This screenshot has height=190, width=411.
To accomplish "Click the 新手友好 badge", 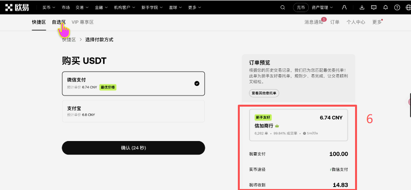I will 263,117.
